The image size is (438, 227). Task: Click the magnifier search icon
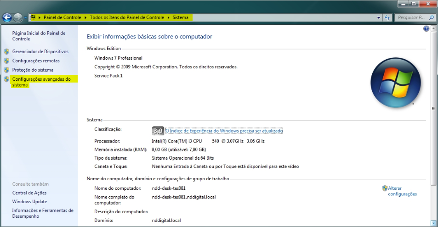tap(432, 17)
